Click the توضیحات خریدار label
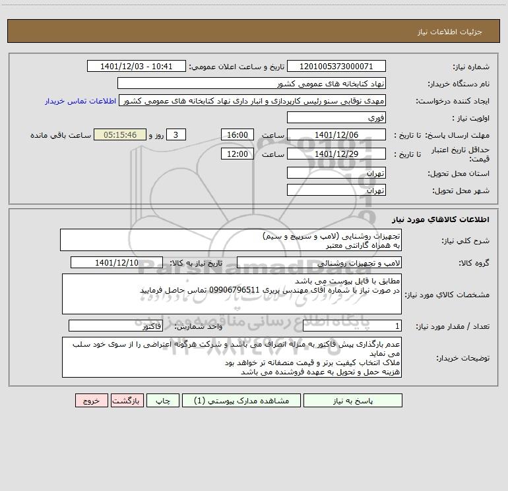 [462, 358]
